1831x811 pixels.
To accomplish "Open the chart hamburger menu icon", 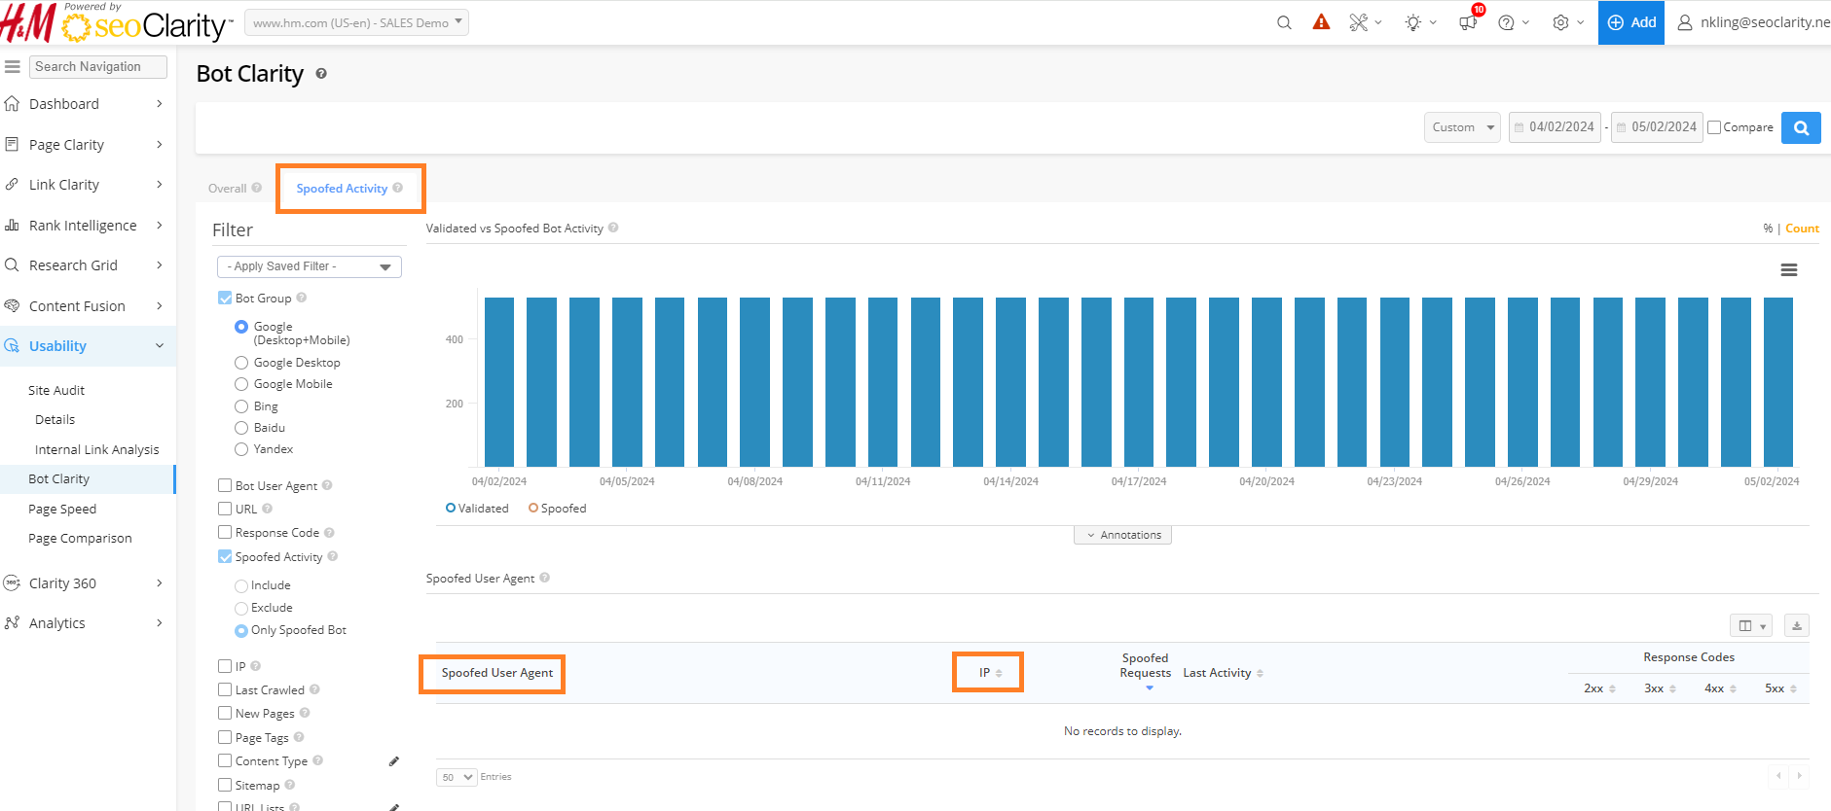I will [x=1788, y=270].
